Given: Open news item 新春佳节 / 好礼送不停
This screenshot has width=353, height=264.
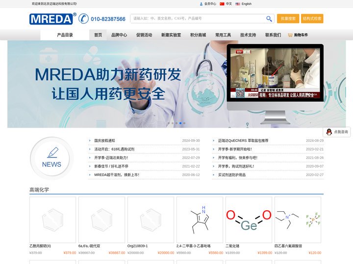Looking at the screenshot, I should 111,166.
